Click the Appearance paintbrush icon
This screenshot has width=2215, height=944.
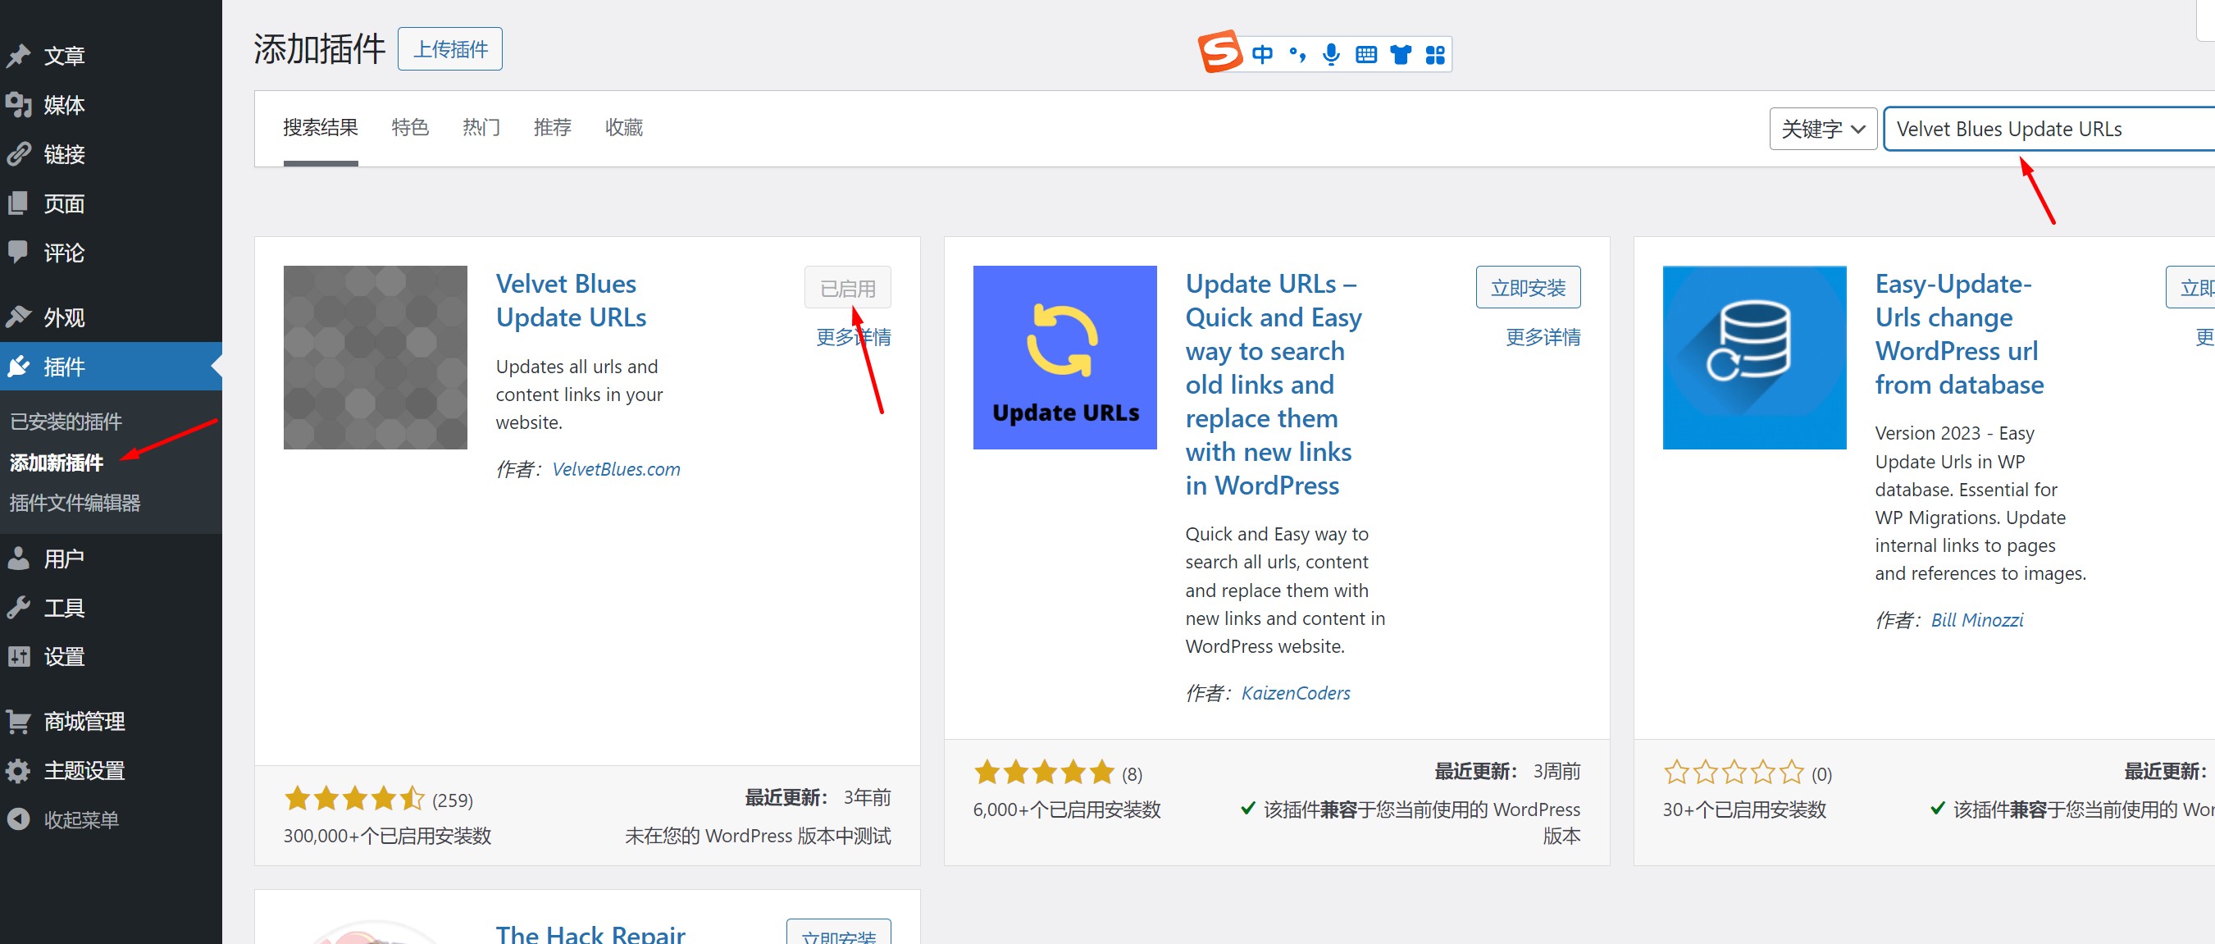coord(19,317)
